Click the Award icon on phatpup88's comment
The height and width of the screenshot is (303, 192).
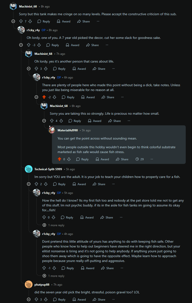point(79,299)
